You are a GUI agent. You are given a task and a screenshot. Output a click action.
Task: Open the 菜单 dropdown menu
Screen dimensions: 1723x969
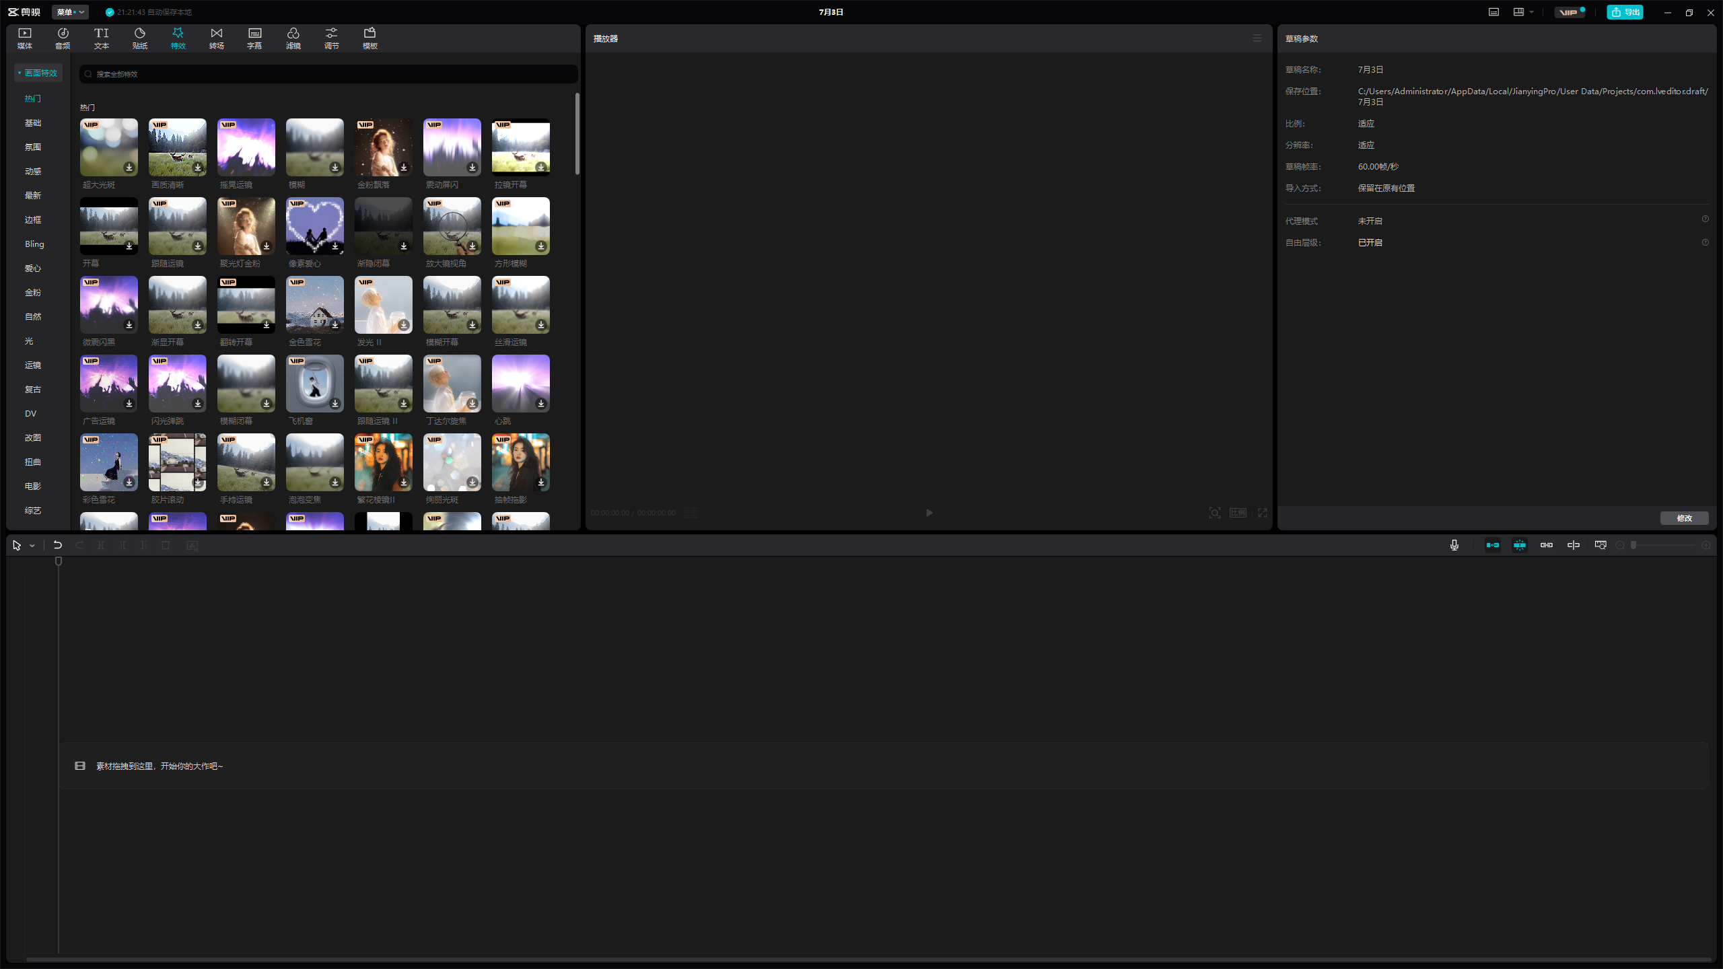70,12
